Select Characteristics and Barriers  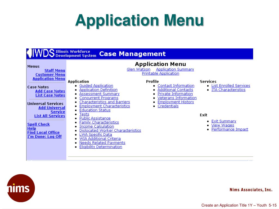pyautogui.click(x=105, y=102)
